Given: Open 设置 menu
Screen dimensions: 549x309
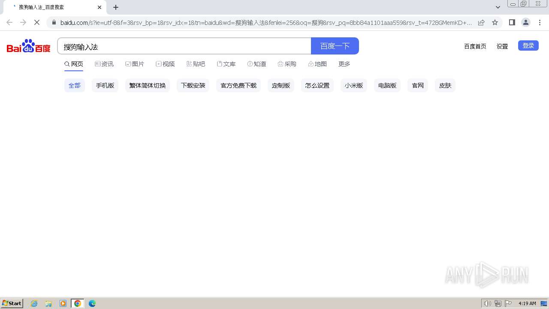Looking at the screenshot, I should (502, 46).
